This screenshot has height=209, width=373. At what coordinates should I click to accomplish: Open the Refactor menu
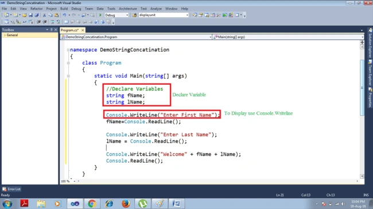pos(36,9)
